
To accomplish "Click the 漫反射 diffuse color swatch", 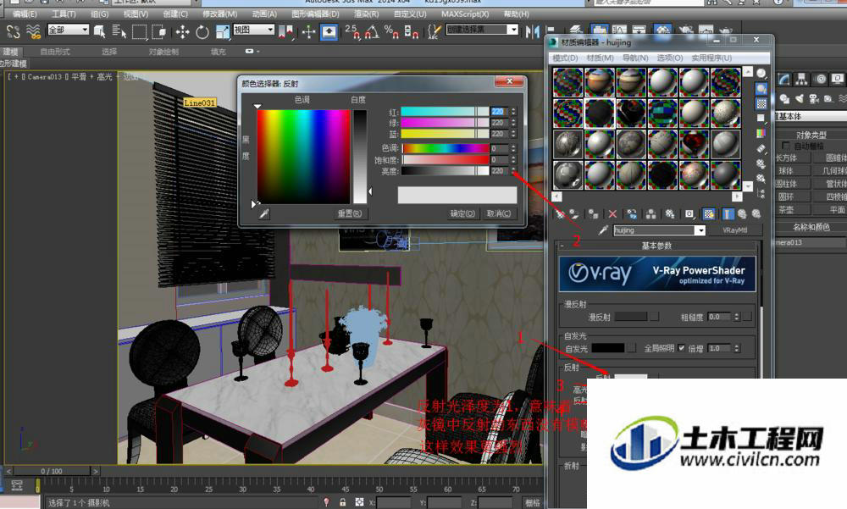I will click(631, 317).
